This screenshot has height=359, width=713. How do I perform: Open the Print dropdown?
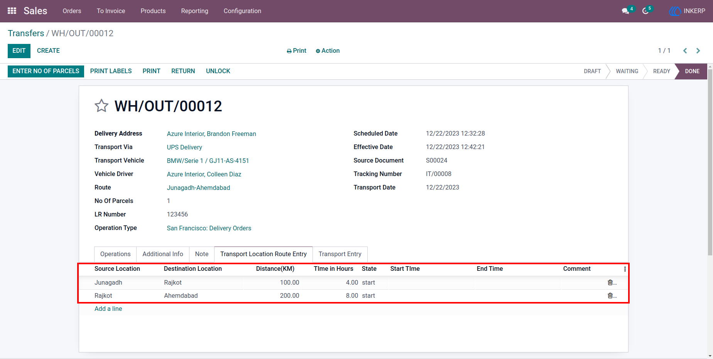click(x=296, y=51)
